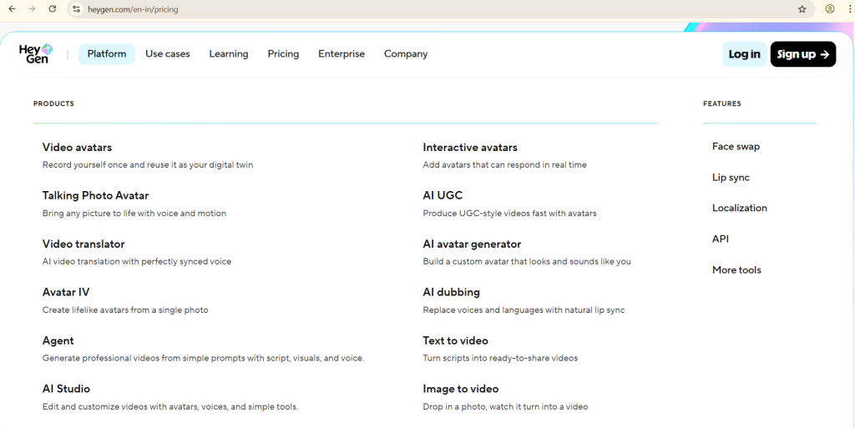Open Face swap under Features
Screen dimensions: 855x428
(736, 147)
